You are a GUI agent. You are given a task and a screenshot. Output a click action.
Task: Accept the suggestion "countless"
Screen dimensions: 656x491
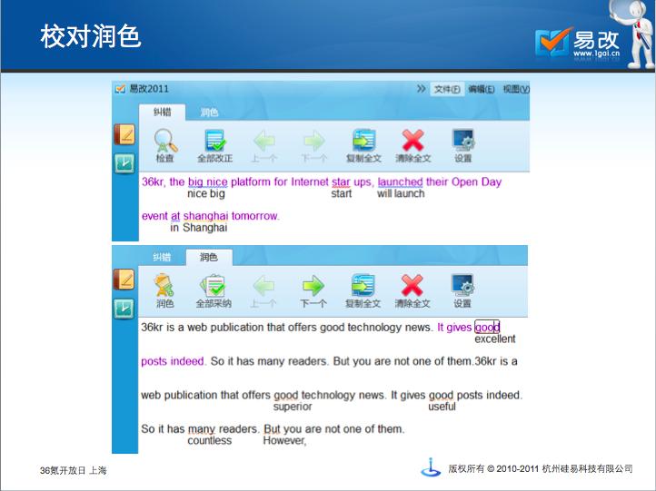pos(210,441)
